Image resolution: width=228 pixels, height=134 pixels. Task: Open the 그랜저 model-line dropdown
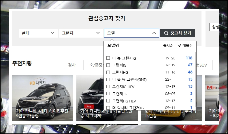pos(81,33)
